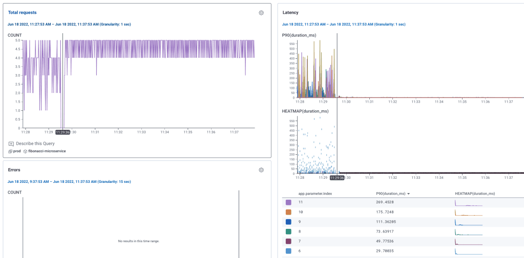Click heatmap sparkline in row 11

[x=469, y=203]
